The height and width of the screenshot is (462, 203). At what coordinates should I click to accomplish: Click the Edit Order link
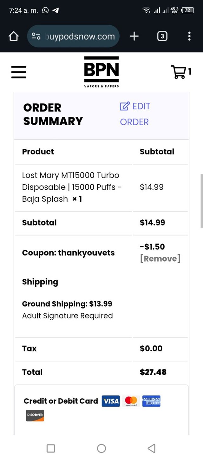click(135, 114)
